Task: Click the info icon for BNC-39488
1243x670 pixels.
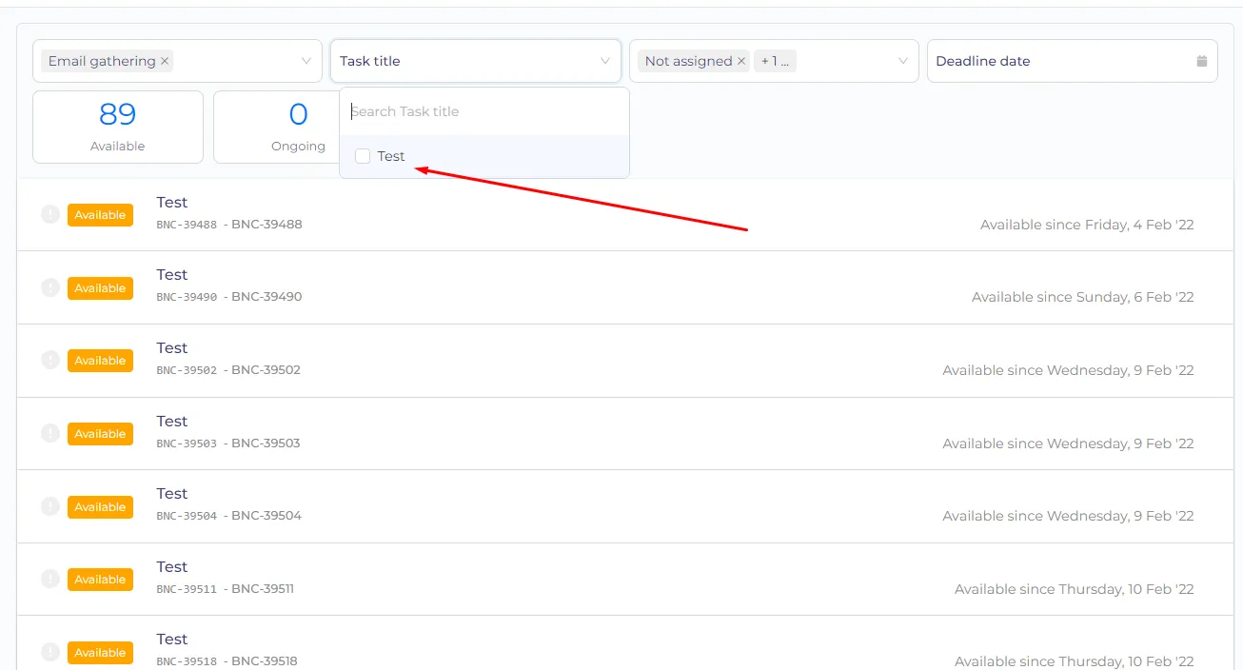Action: tap(50, 214)
